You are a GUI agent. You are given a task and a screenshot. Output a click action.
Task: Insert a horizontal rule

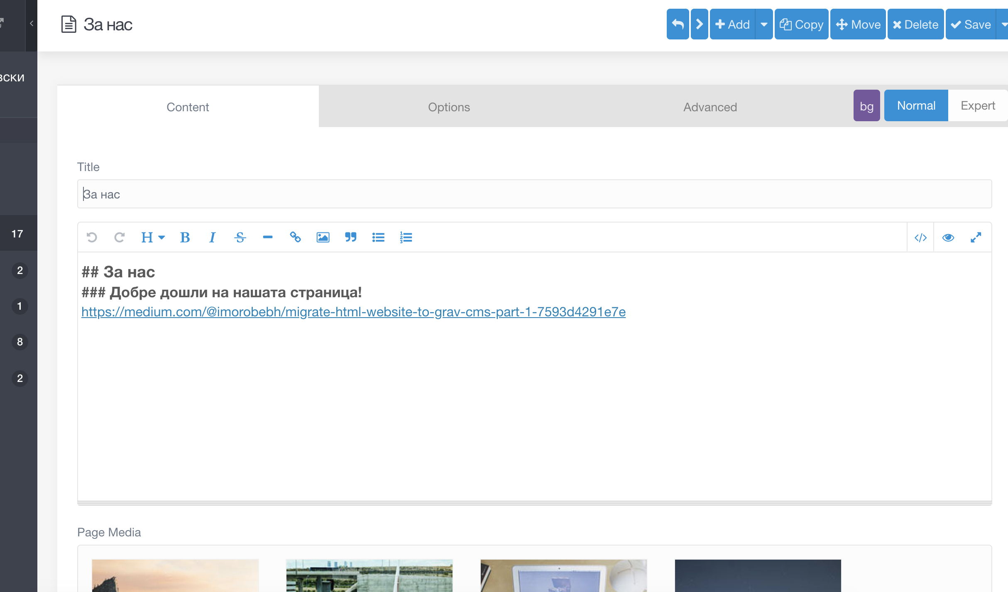pyautogui.click(x=268, y=237)
